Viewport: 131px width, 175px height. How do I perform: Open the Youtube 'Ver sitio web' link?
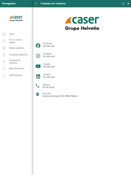click(x=49, y=67)
